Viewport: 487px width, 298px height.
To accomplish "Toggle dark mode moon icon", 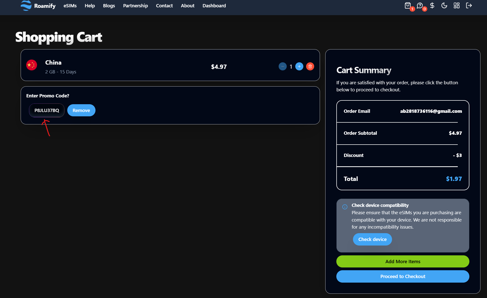I will point(444,6).
